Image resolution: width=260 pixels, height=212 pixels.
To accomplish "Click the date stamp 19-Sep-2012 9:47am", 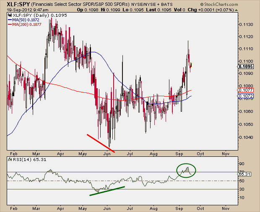I will [x=28, y=10].
